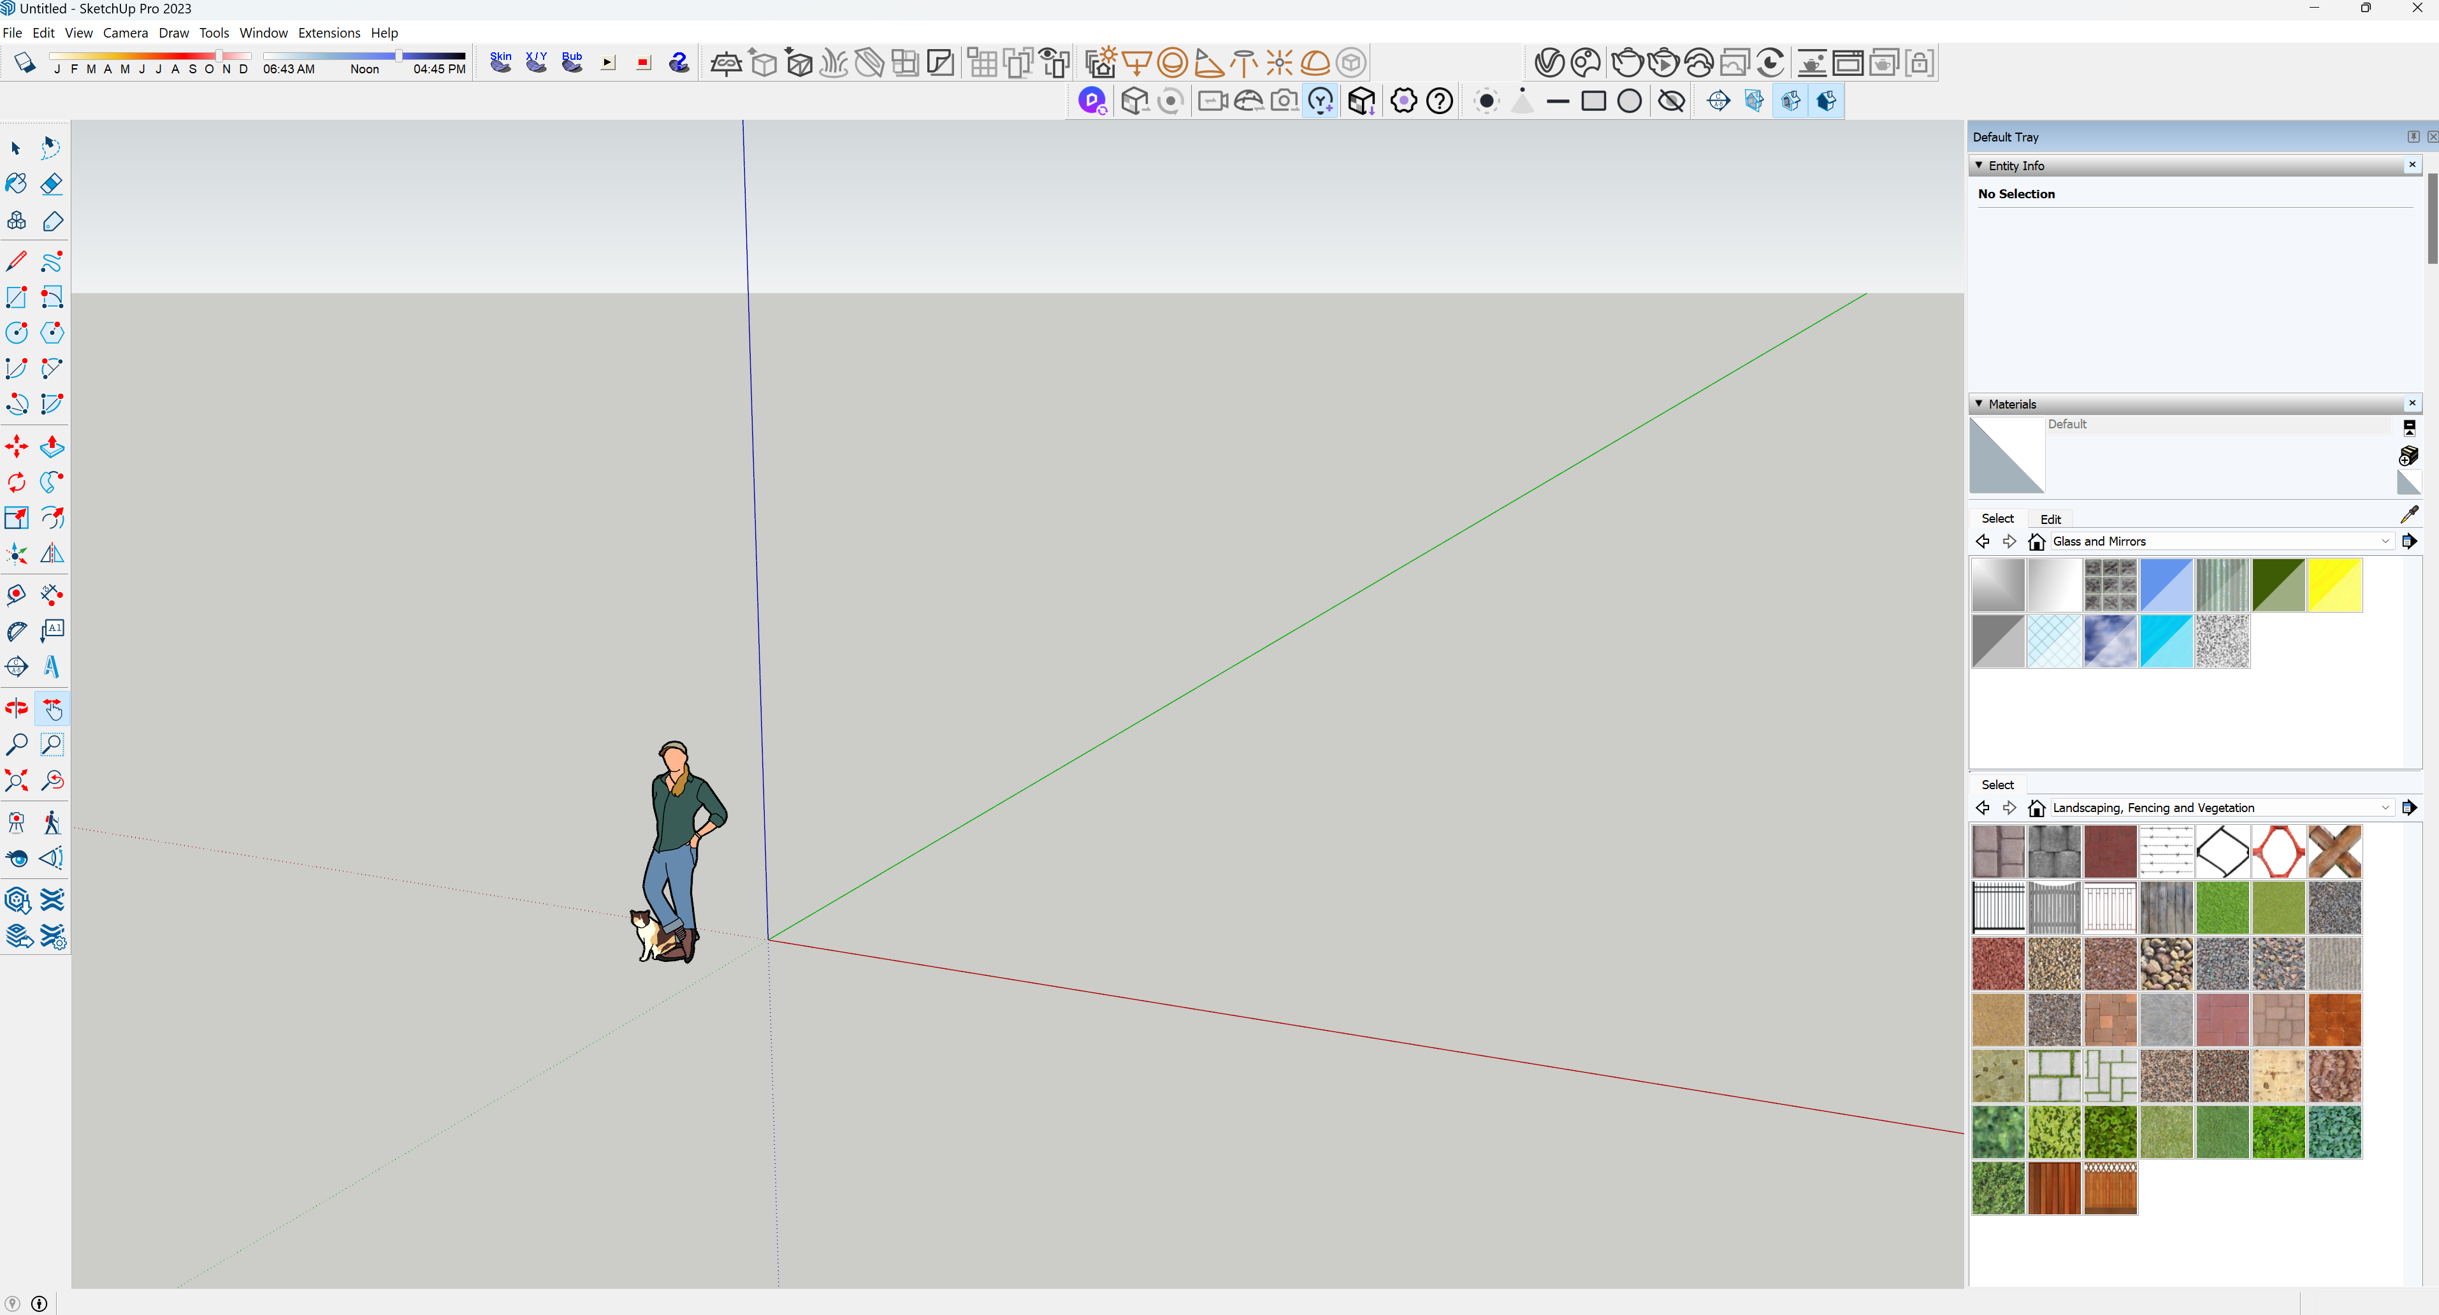The width and height of the screenshot is (2439, 1315).
Task: Open the Landscaping, Fencing and Vegetation dropdown
Action: (x=2385, y=808)
